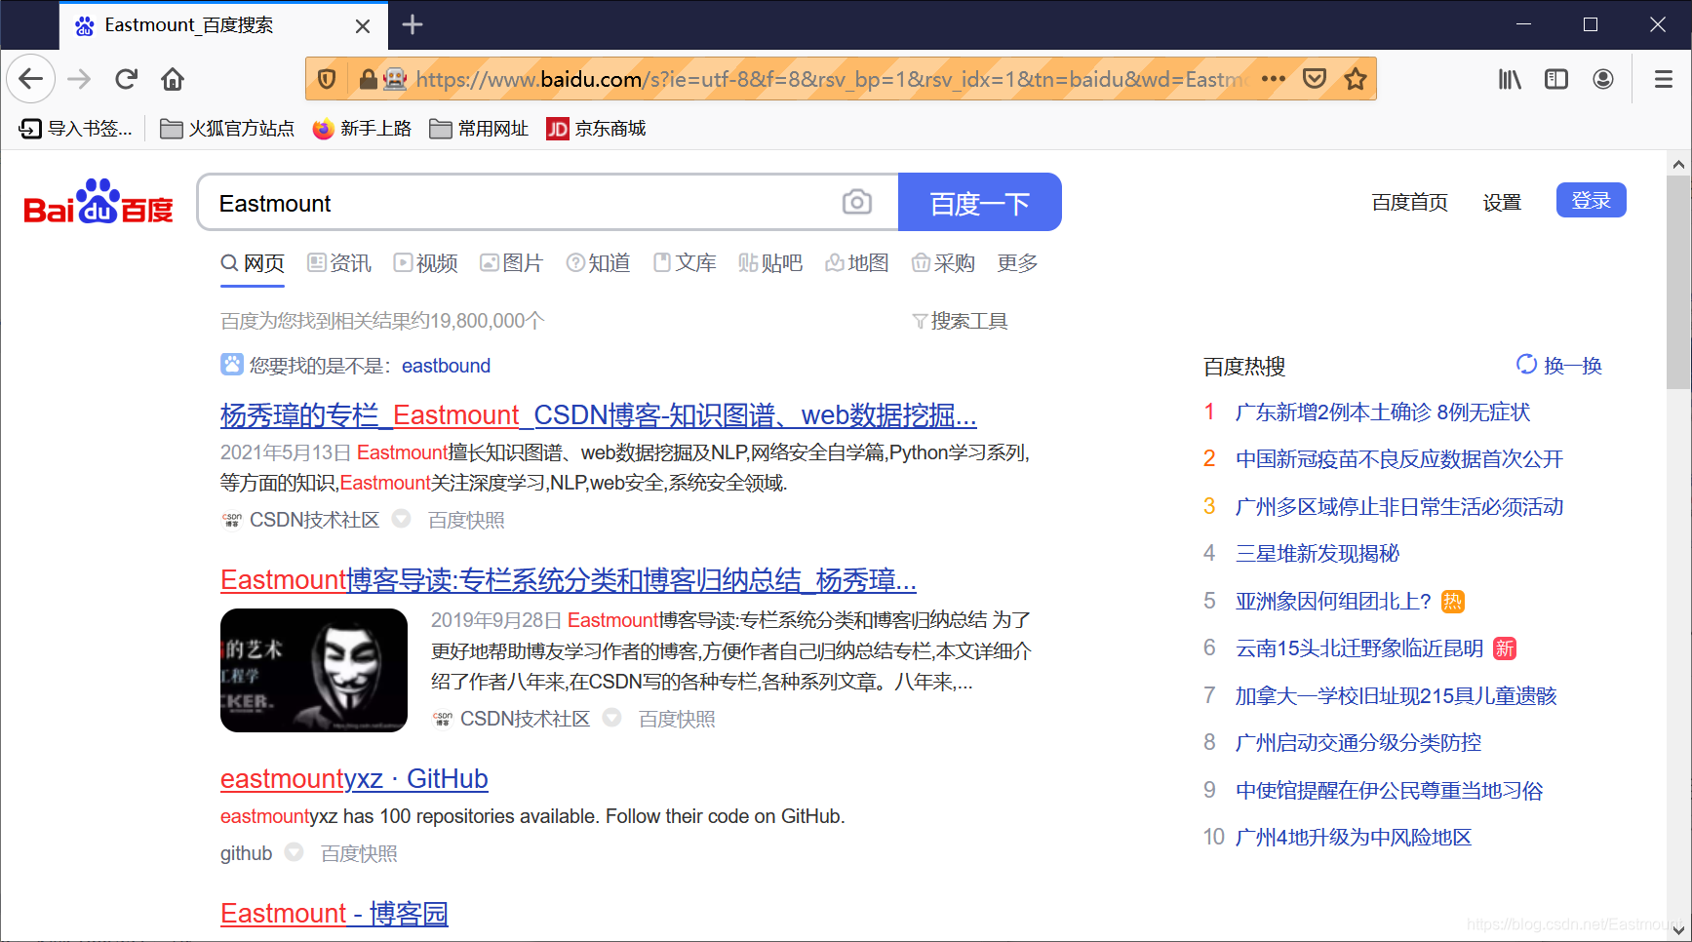Open the 百度首页 link
1692x942 pixels.
click(1409, 202)
